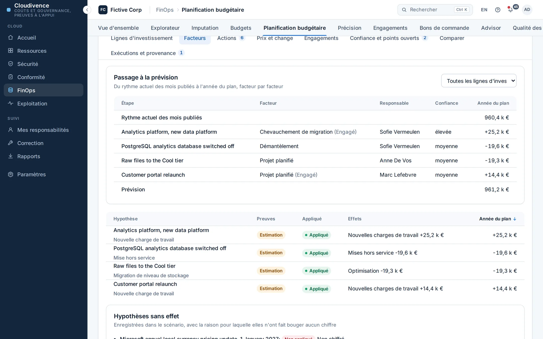The width and height of the screenshot is (543, 339).
Task: Click the Paramètres gear icon
Action: point(11,174)
